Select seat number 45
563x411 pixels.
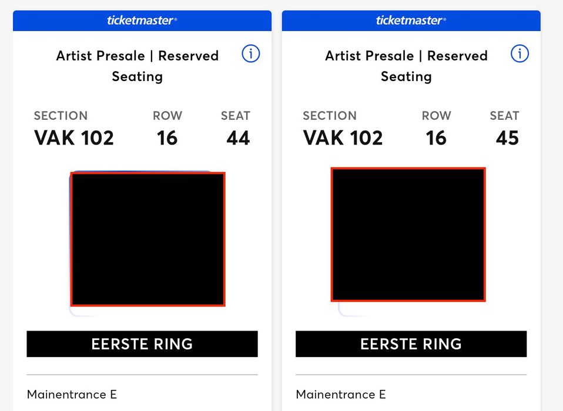point(507,138)
